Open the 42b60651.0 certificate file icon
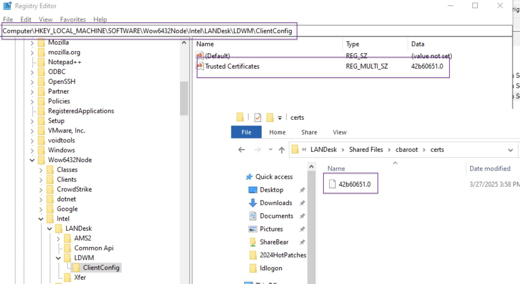 coord(332,184)
